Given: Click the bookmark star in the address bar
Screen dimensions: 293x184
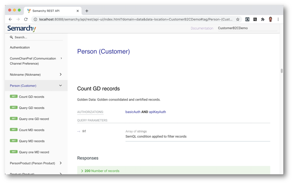Looking at the screenshot, I should tap(238, 19).
